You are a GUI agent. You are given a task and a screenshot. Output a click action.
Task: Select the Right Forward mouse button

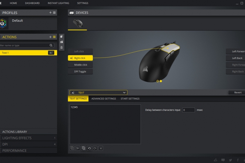pyautogui.click(x=236, y=65)
